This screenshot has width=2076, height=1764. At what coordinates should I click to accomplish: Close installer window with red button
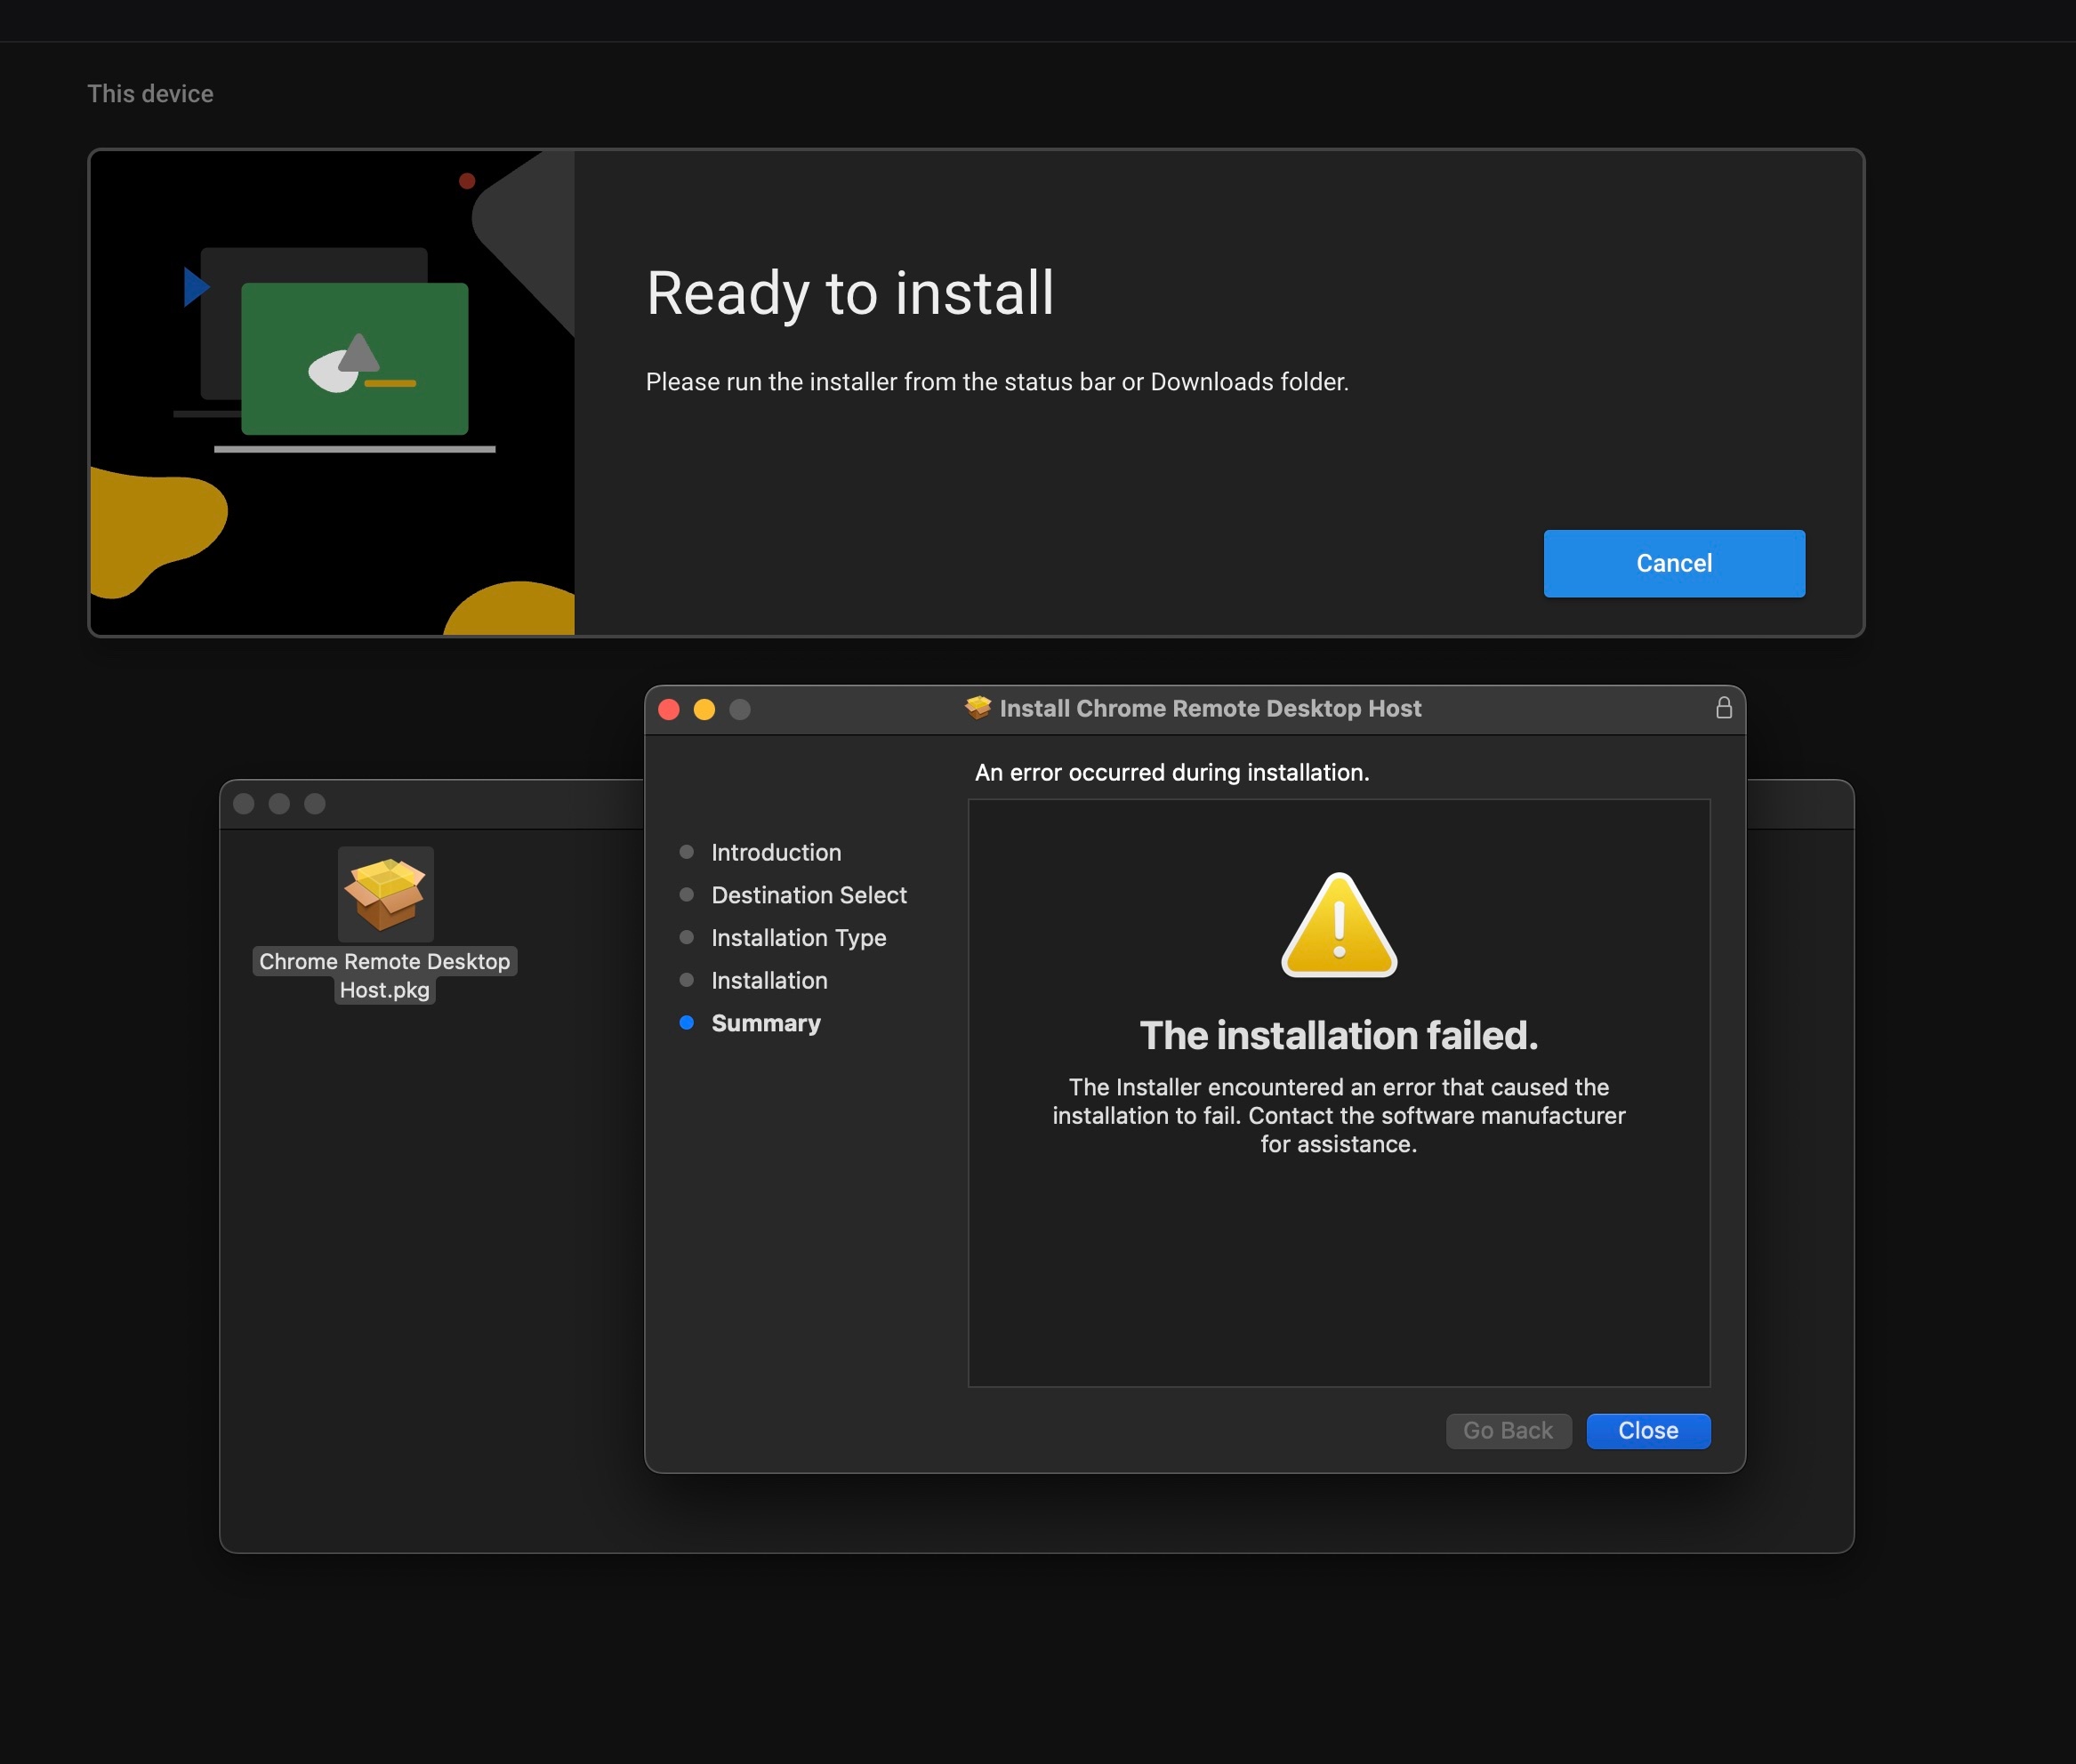click(x=670, y=709)
